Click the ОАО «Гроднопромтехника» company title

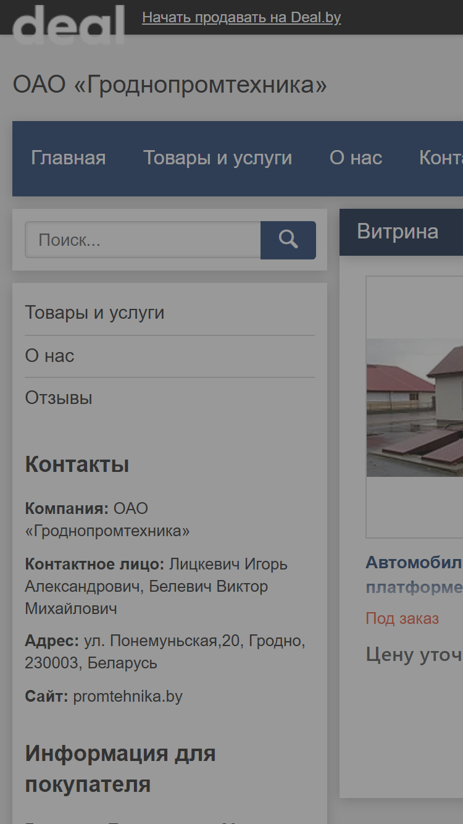pyautogui.click(x=170, y=85)
